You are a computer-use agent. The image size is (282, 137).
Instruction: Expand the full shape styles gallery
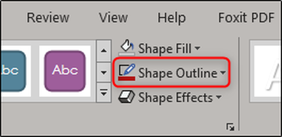[x=103, y=92]
